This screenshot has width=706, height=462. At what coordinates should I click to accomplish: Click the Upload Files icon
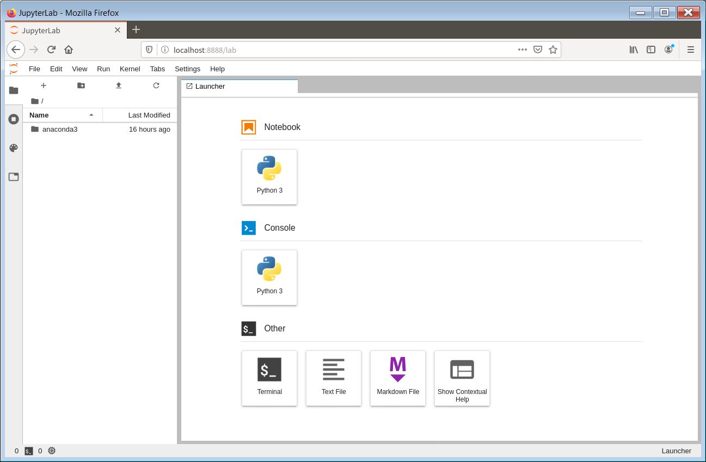(119, 85)
